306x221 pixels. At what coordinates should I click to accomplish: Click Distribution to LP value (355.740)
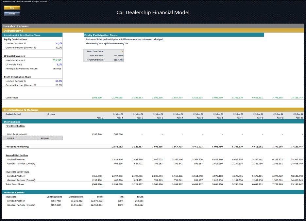(x=97, y=134)
